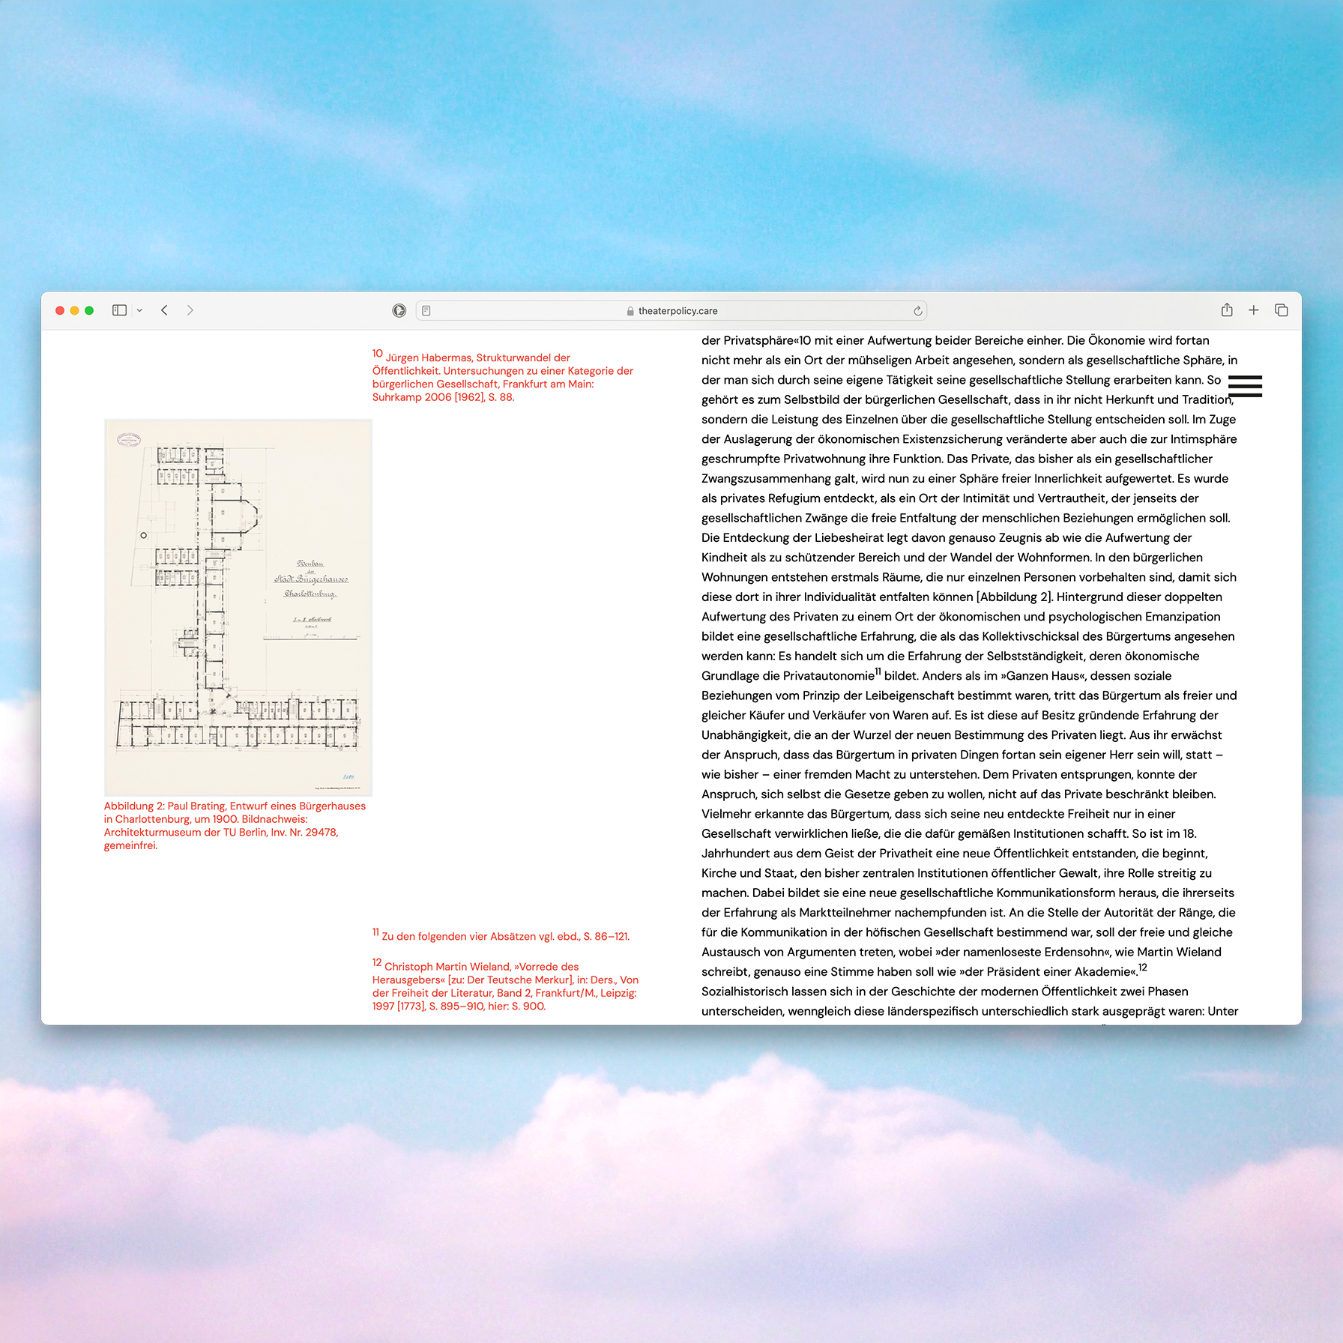Open the Share menu icon
1343x1343 pixels.
coord(1227,310)
